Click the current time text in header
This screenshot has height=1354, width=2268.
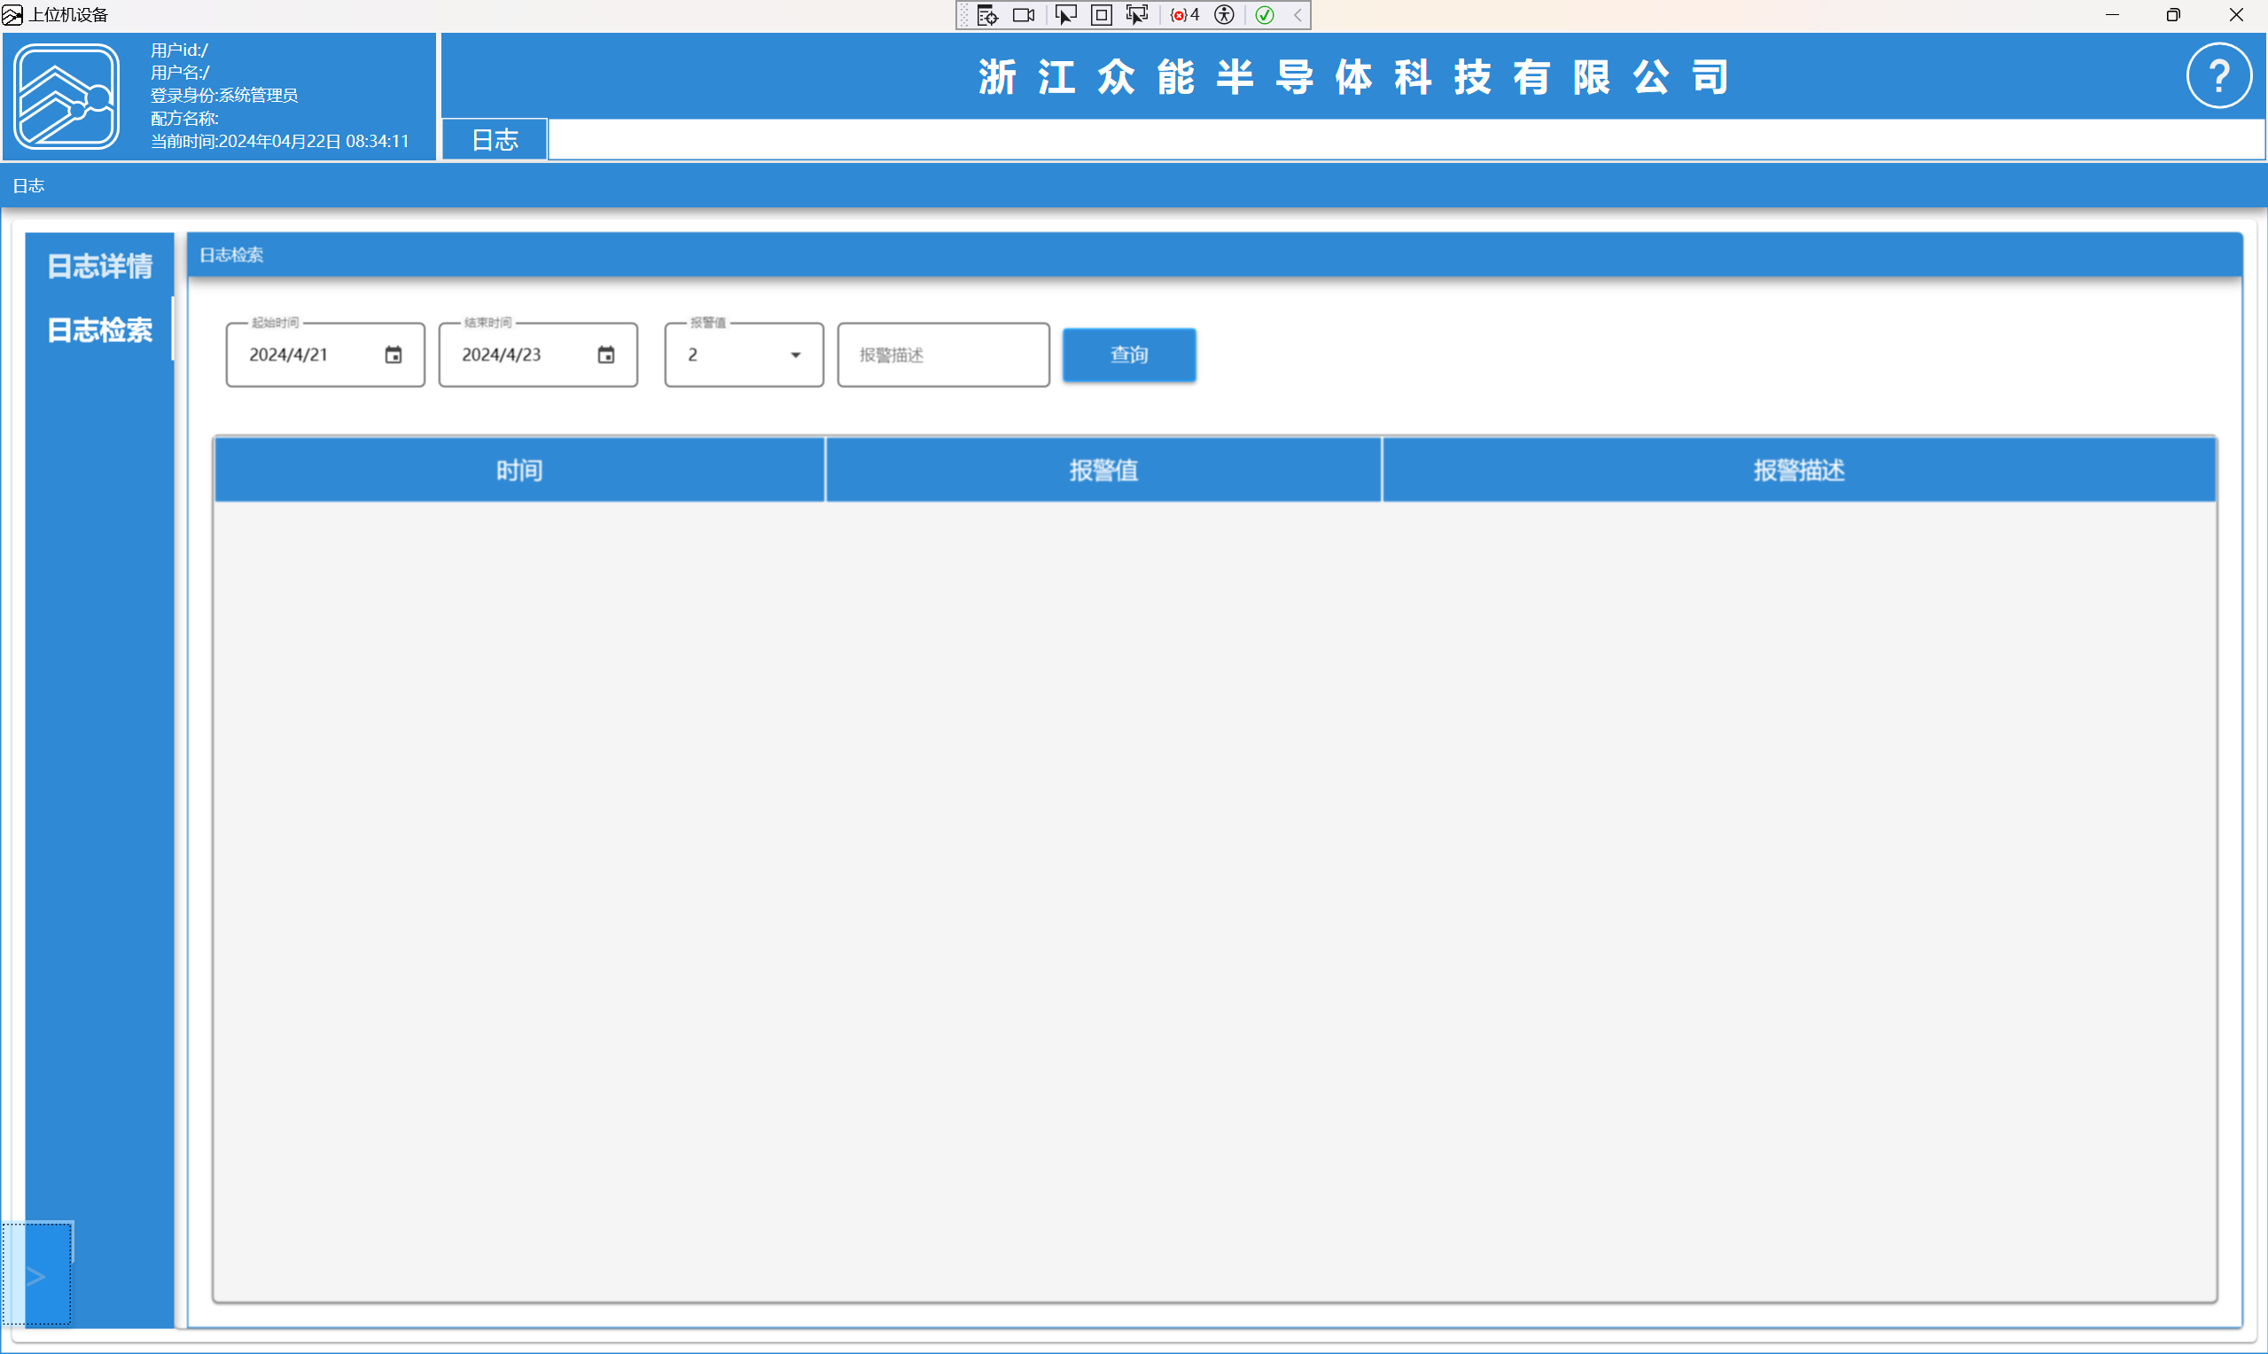coord(279,142)
